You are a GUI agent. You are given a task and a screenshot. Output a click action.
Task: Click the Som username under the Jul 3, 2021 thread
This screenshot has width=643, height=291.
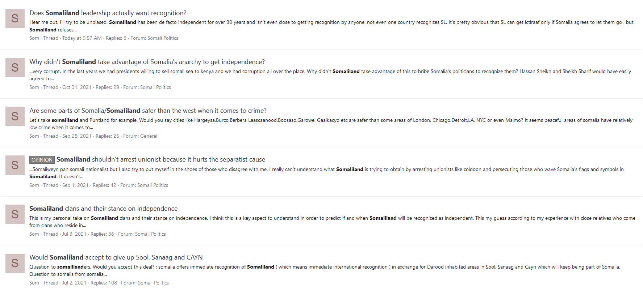click(34, 234)
